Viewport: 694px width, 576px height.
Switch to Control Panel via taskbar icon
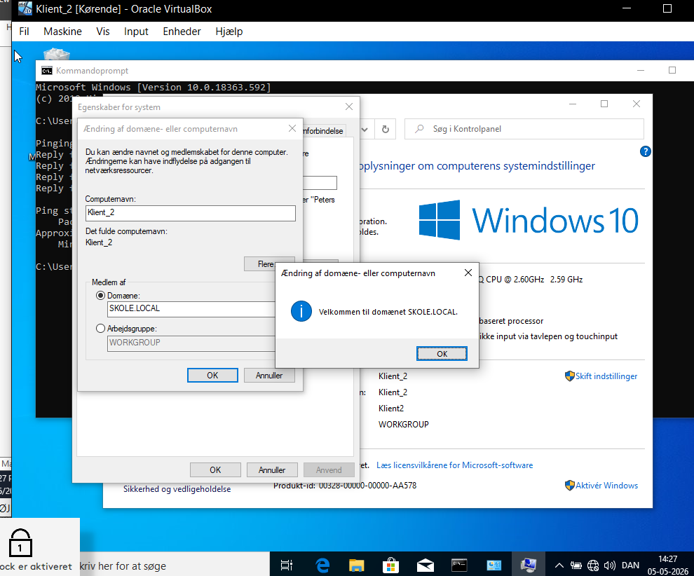494,565
